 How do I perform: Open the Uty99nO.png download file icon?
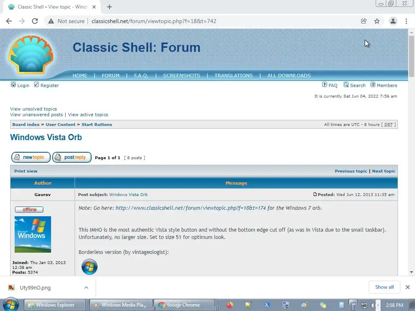[x=11, y=288]
